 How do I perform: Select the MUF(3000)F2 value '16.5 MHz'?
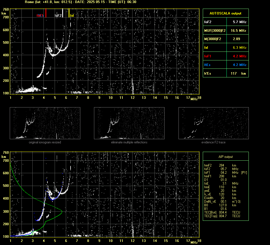pyautogui.click(x=238, y=30)
